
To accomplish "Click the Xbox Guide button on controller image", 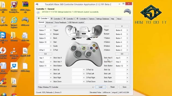I will click(84, 48).
